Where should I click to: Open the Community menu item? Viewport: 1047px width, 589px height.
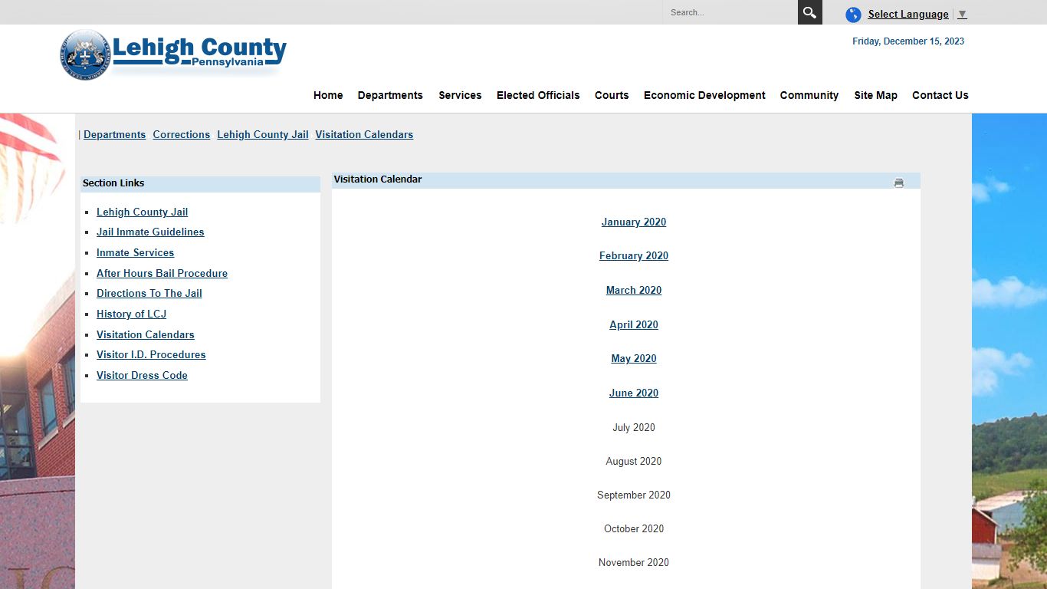[x=809, y=95]
